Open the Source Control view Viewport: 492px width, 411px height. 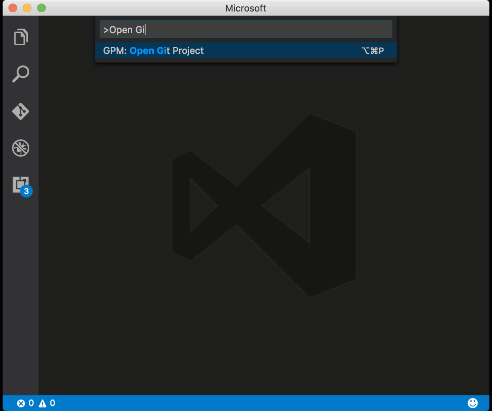pyautogui.click(x=21, y=111)
